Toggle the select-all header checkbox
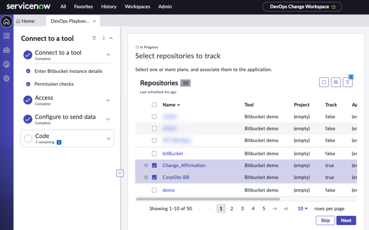This screenshot has height=230, width=369. pyautogui.click(x=154, y=105)
